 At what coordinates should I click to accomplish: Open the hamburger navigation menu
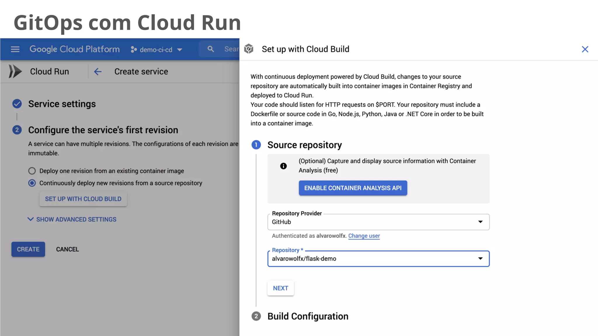(15, 49)
